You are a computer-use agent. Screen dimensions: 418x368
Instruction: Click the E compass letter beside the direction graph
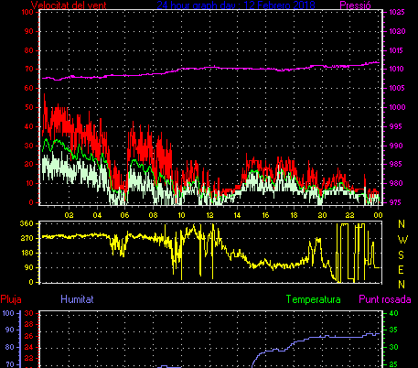(402, 270)
